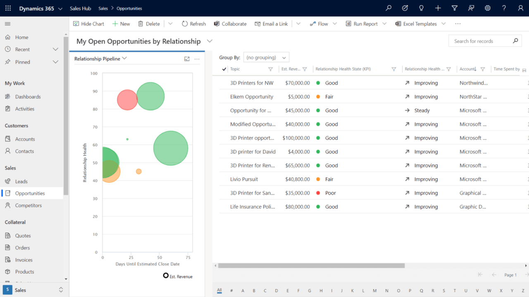The height and width of the screenshot is (297, 529).
Task: Open global search with the magnifier icon
Action: [388, 8]
